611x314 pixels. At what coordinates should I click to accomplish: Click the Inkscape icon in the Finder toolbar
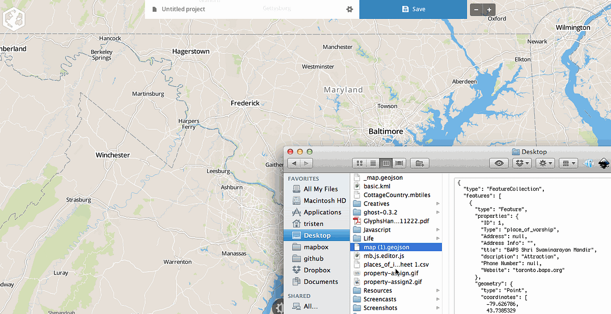(x=604, y=163)
